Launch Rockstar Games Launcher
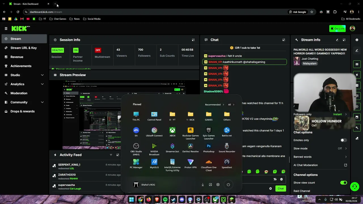Screen dimensions: 363x204 click(x=191, y=133)
